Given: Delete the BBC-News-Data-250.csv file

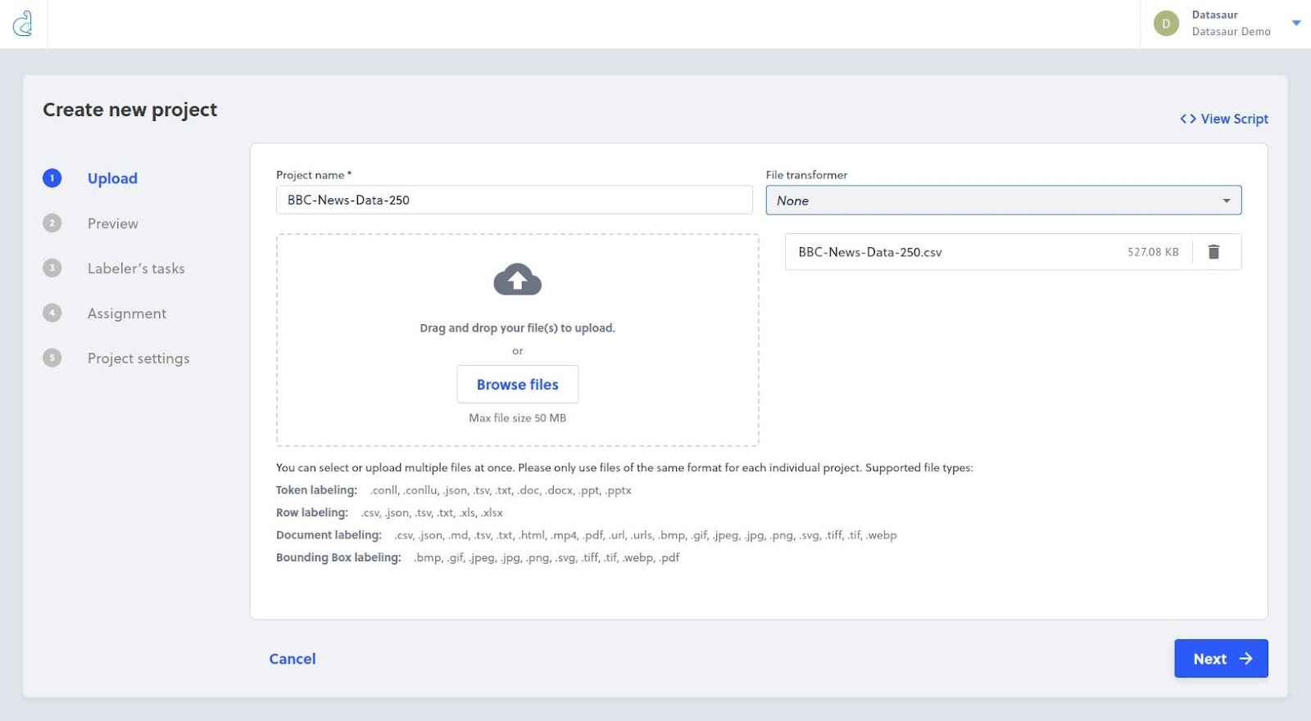Looking at the screenshot, I should click(1213, 252).
